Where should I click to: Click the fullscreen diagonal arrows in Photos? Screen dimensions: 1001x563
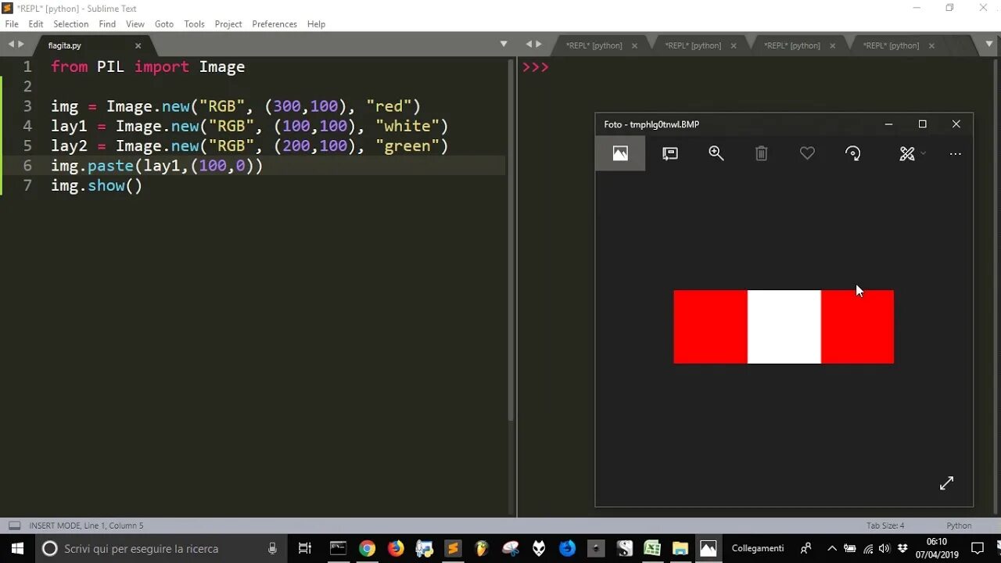point(946,483)
